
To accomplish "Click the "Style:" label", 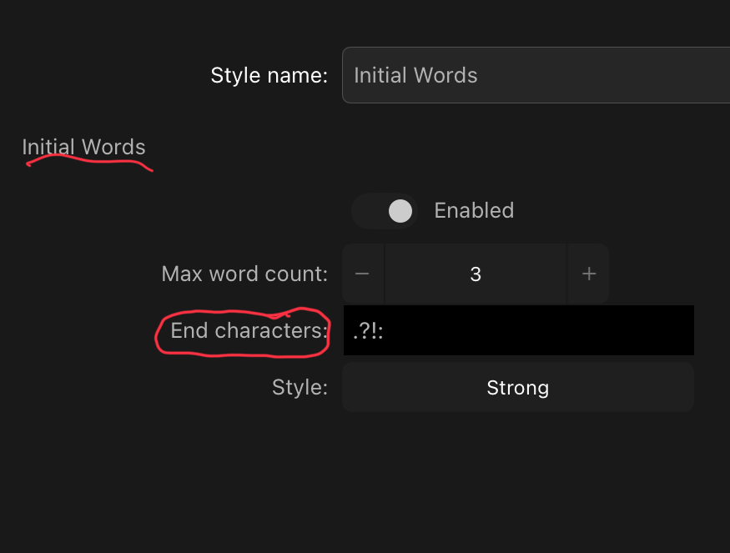I will click(300, 387).
